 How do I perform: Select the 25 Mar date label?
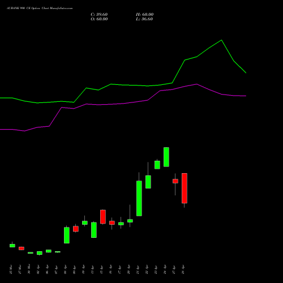pos(11,269)
